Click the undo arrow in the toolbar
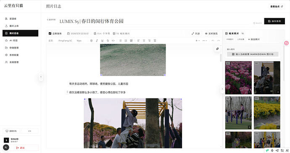290x153 pixels. pyautogui.click(x=213, y=41)
